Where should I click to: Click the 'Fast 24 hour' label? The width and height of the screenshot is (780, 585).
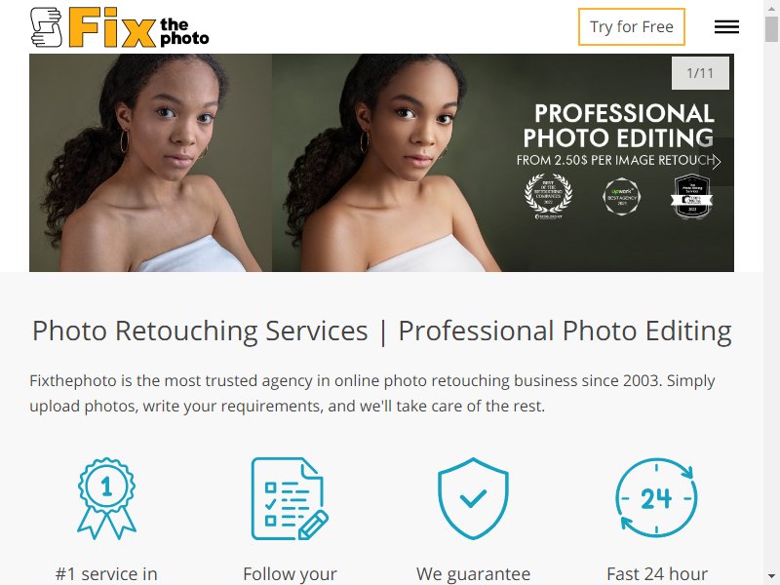point(656,573)
